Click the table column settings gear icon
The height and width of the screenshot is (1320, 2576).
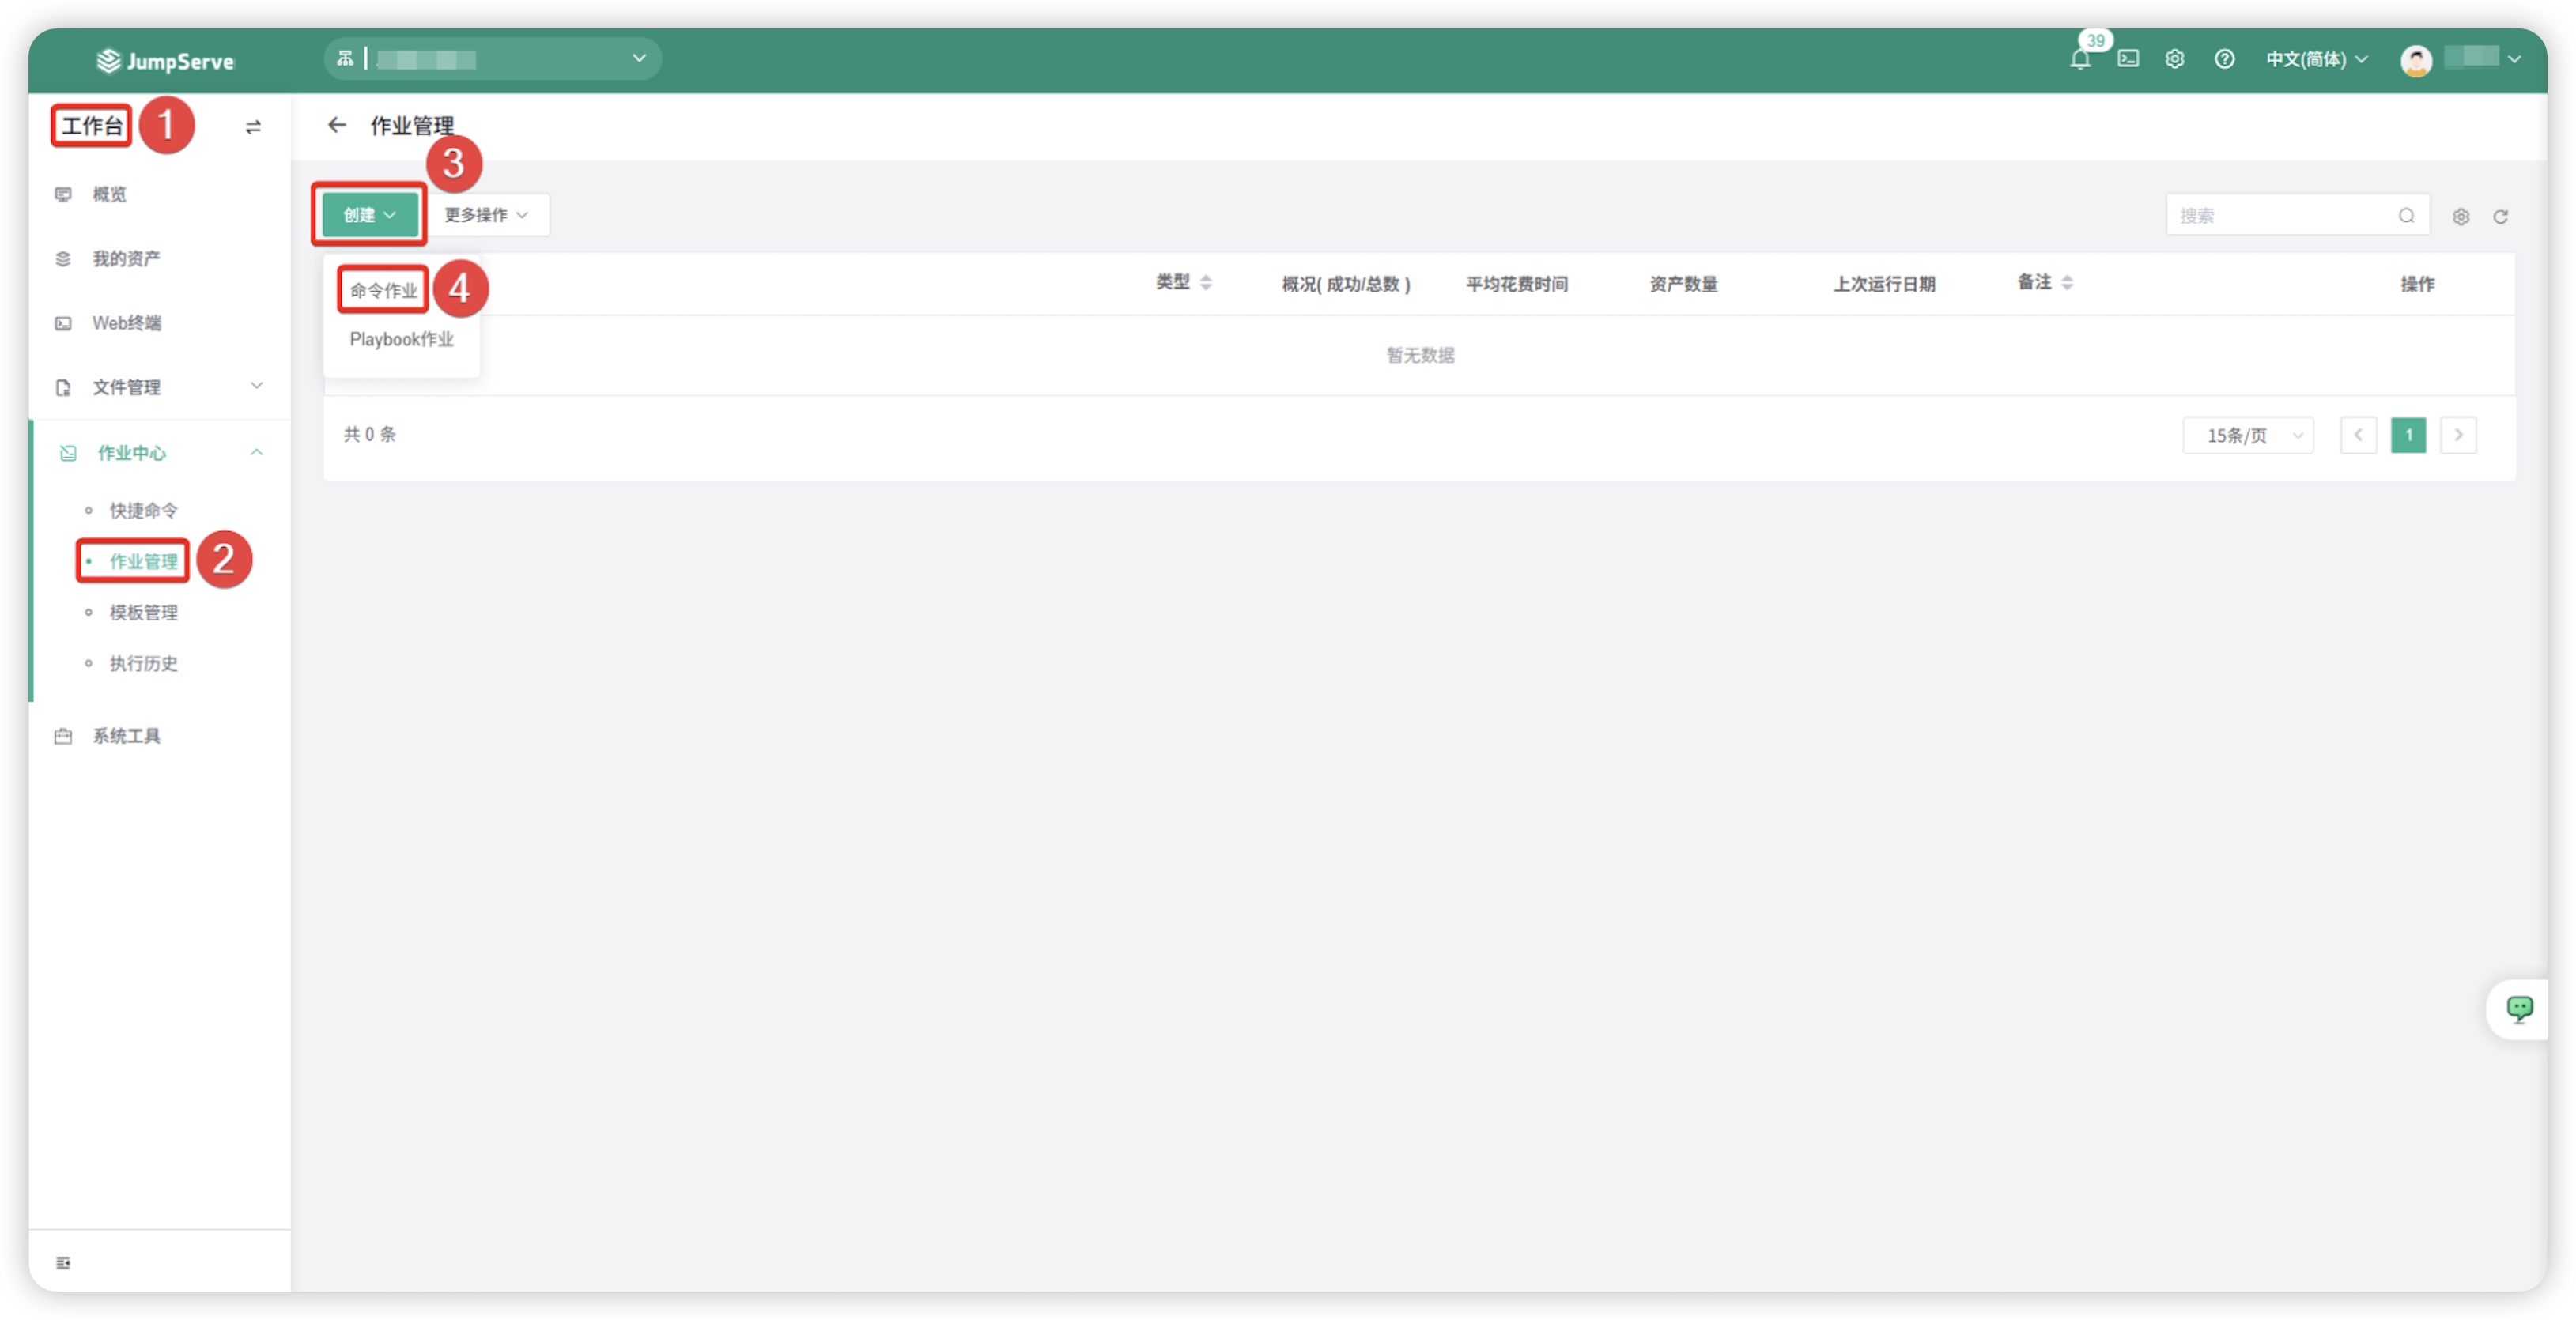pyautogui.click(x=2460, y=216)
